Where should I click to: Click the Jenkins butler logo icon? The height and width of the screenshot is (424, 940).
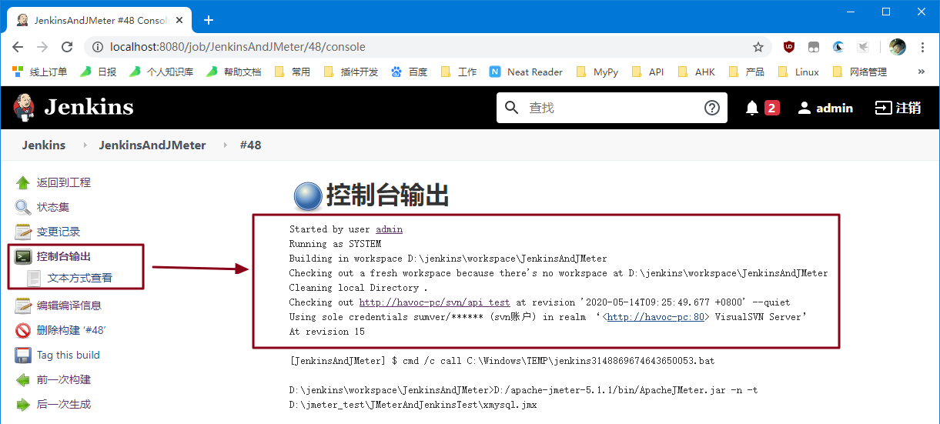(x=24, y=107)
